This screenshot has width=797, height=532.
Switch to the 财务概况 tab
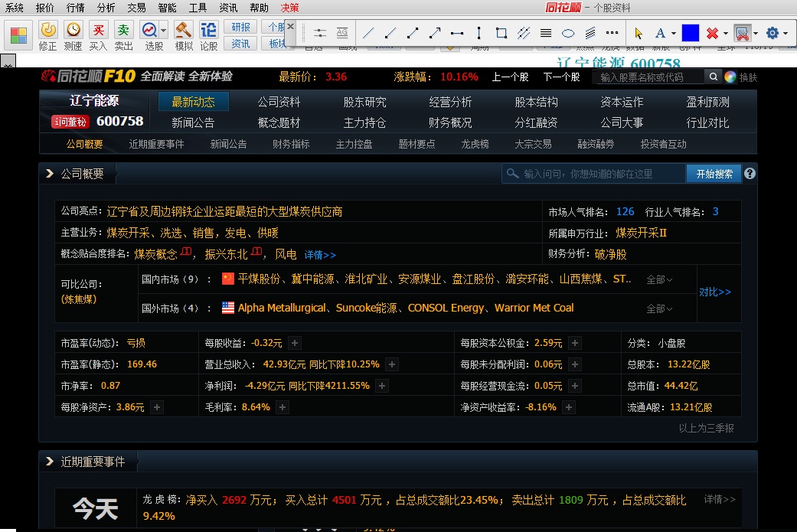tap(450, 123)
